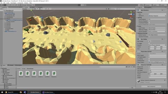Click the Play button
The width and height of the screenshot is (168, 94).
click(x=79, y=5)
